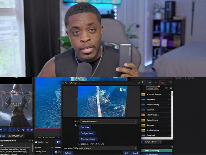This screenshot has height=155, width=206.
Task: Click the purple diamond icon
Action: 13,130
